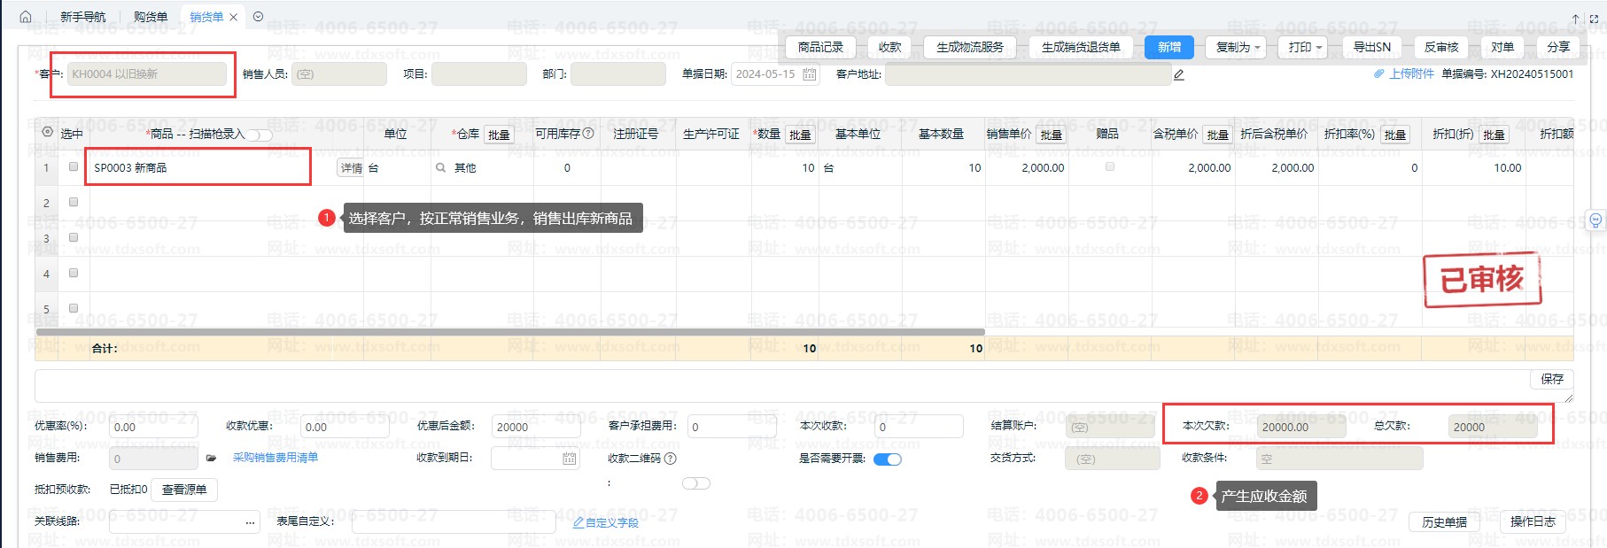Open the calendar icon in 单据日期 field
The height and width of the screenshot is (548, 1607).
point(809,74)
